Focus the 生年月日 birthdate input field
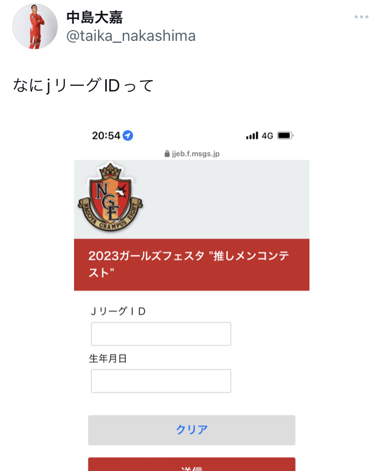Viewport: 383px width, 471px height. coord(161,381)
